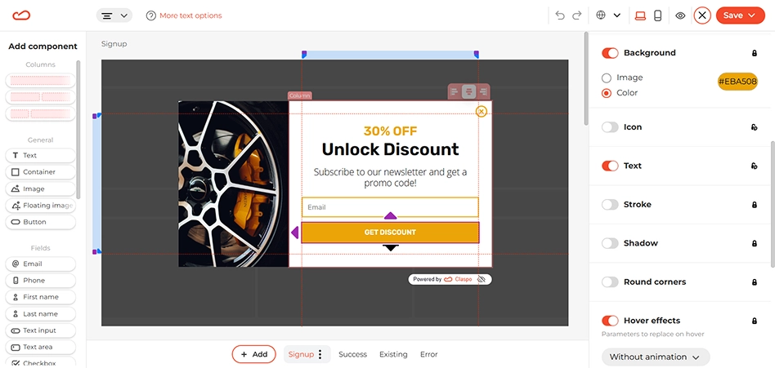Viewport: 775px width, 368px height.
Task: Open preview with the eye icon
Action: [681, 16]
